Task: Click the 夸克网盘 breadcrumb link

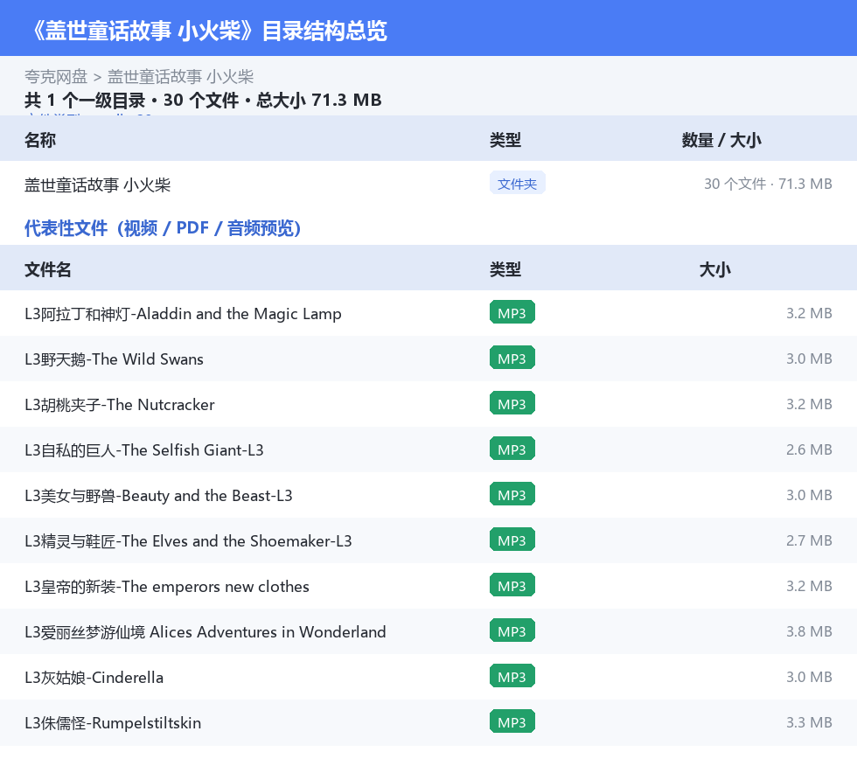Action: pyautogui.click(x=56, y=77)
